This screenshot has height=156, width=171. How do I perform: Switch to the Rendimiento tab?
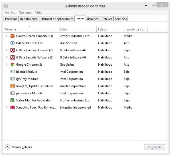(x=29, y=19)
